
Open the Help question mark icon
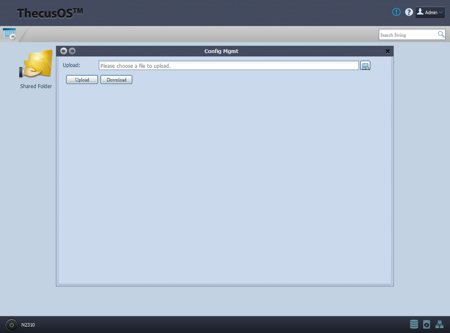coord(409,12)
